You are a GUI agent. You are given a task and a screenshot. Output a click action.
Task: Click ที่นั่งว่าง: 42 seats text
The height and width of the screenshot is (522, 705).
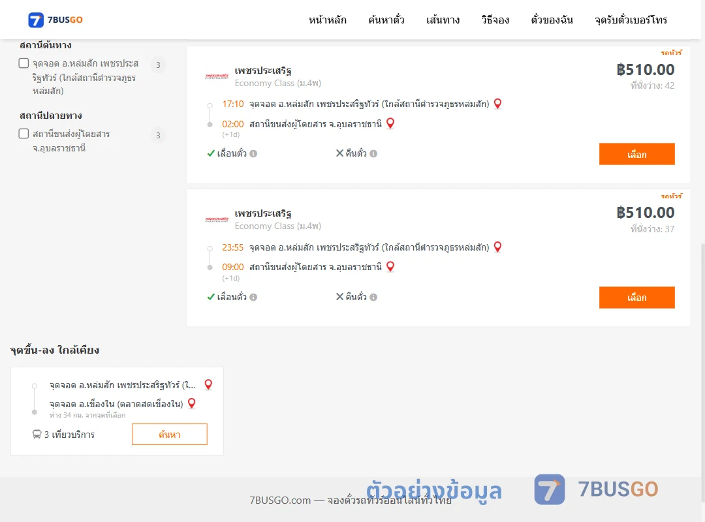tap(652, 85)
